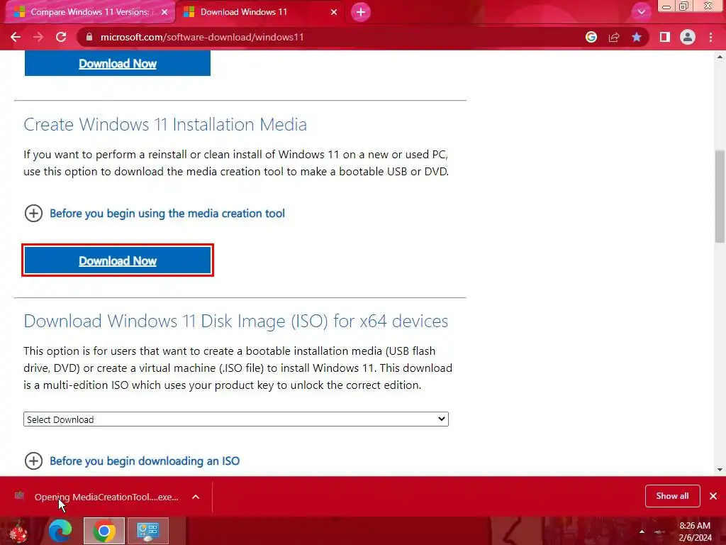The height and width of the screenshot is (545, 726).
Task: Click the MediaCreationTool file icon
Action: [19, 495]
